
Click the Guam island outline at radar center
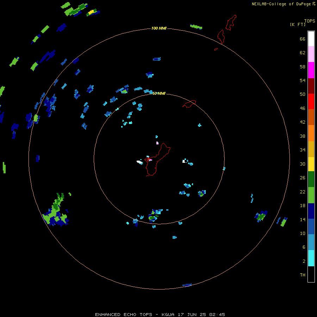point(158,160)
